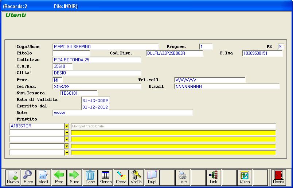This screenshot has height=188, width=293.
Task: Click the Cogn/Nome field PIPPO GIUSEPPINO
Action: pos(106,47)
